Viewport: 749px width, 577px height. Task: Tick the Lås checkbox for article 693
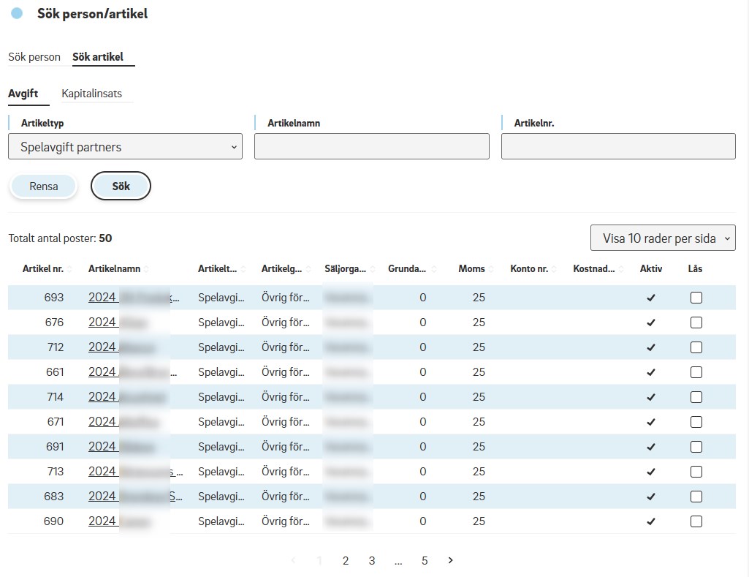[696, 298]
